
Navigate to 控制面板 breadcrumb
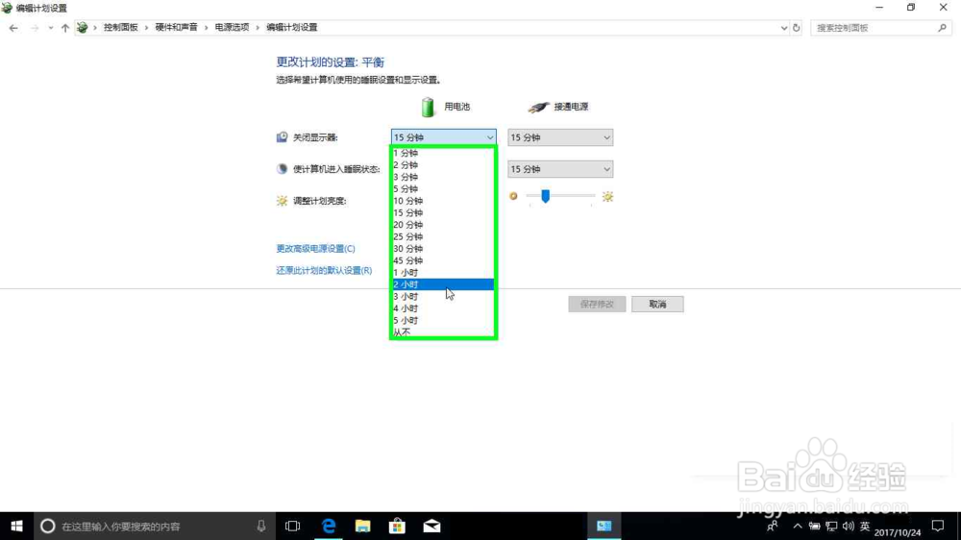coord(121,28)
